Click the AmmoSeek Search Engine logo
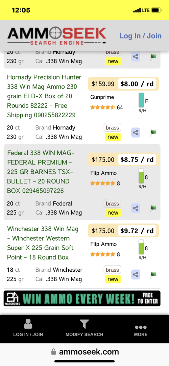 click(57, 36)
